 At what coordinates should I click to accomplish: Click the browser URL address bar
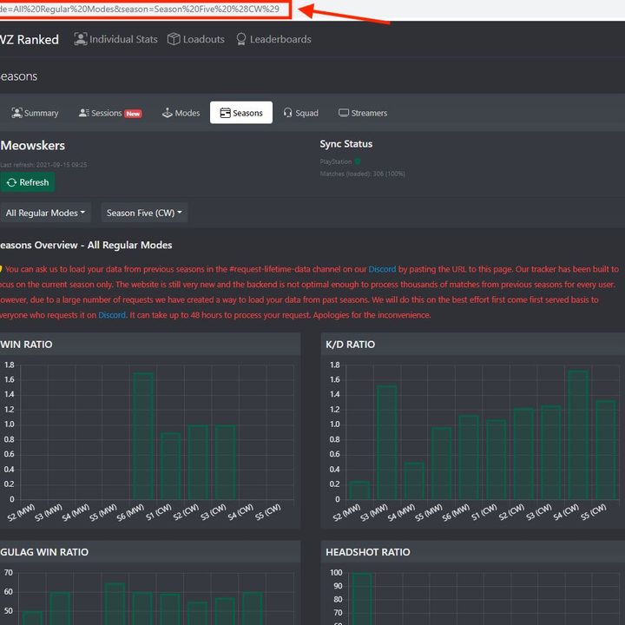tap(145, 10)
